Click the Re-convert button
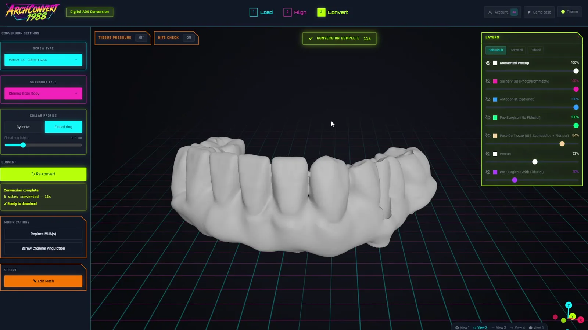Screen dimensions: 588x330 pyautogui.click(x=43, y=174)
